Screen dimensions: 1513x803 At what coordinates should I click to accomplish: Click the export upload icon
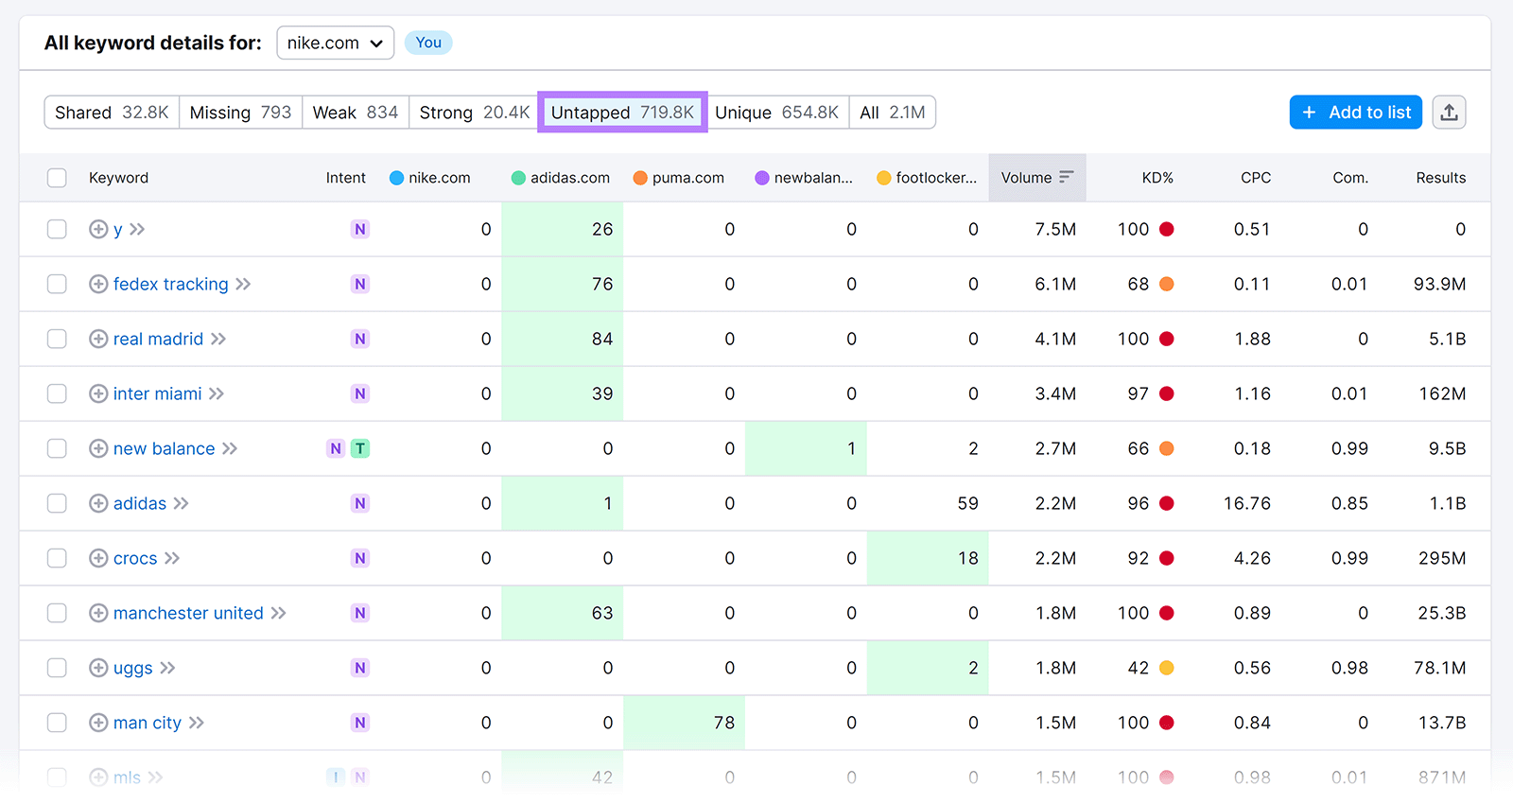point(1449,113)
